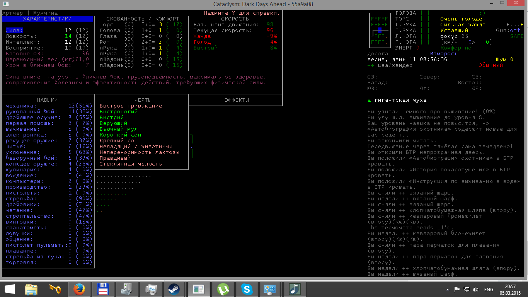Select the СКОРОСТЬ panel header
Screen dimensions: 528x297
pyautogui.click(x=235, y=19)
